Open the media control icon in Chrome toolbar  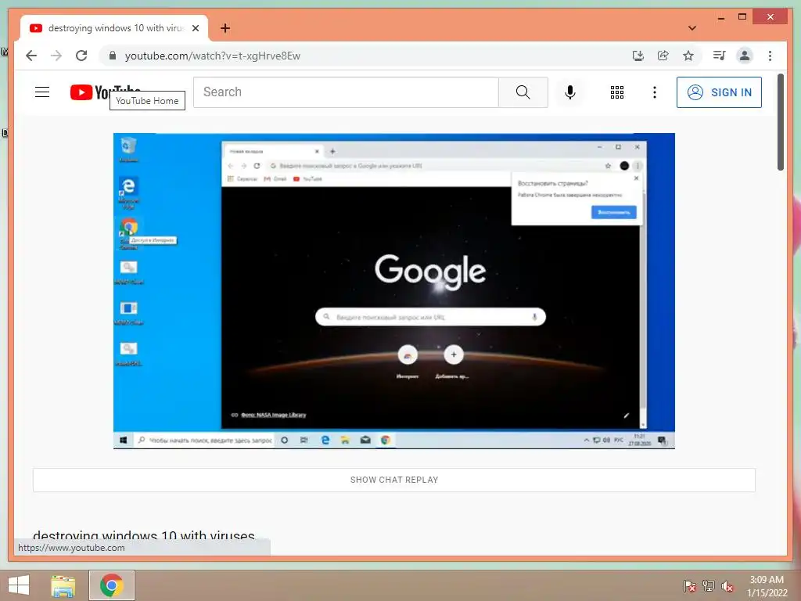point(720,56)
